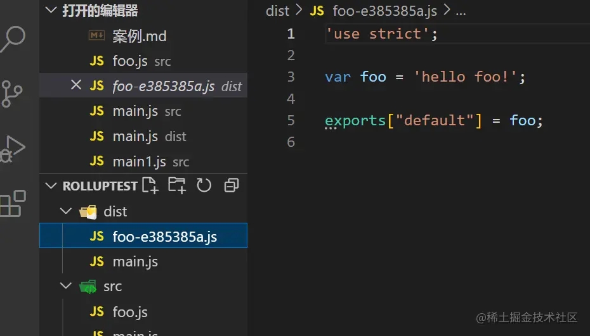
Task: Open main1.js src in open editors
Action: [143, 161]
